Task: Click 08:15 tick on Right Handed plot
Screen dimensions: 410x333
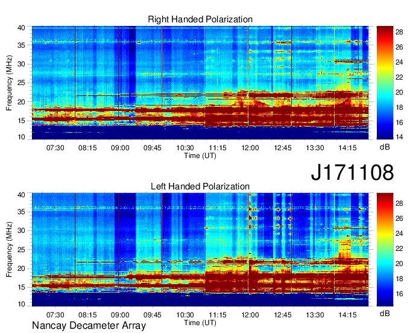Action: click(87, 148)
